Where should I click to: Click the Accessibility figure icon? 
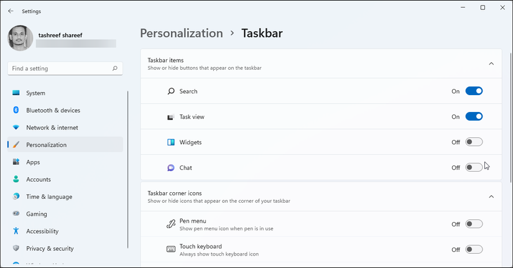(16, 231)
